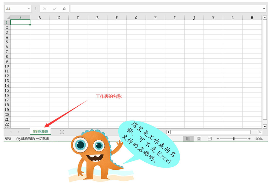Click inside the formula bar input

166,9
